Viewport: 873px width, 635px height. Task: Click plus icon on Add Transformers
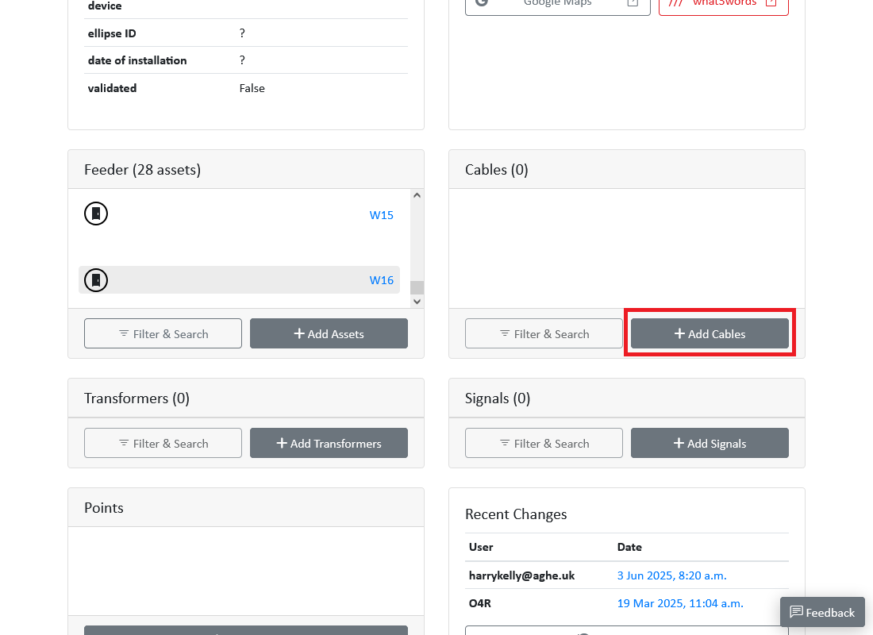point(282,443)
